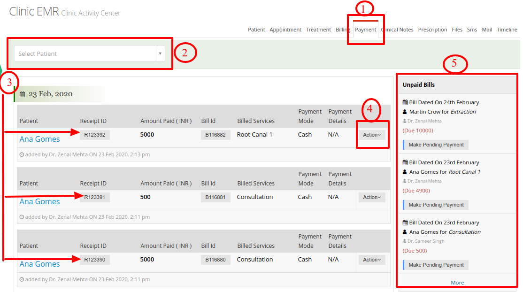The height and width of the screenshot is (292, 523).
Task: Expand Action menu for receipt R123392
Action: click(371, 135)
